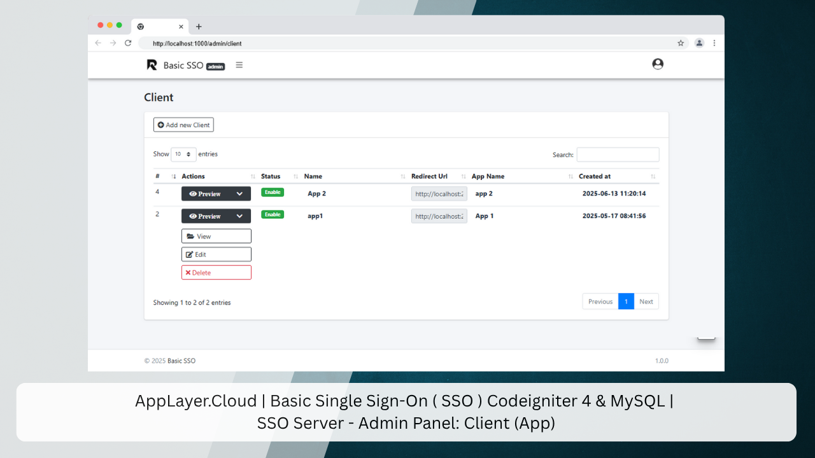
Task: Focus the Search input field
Action: pyautogui.click(x=618, y=155)
